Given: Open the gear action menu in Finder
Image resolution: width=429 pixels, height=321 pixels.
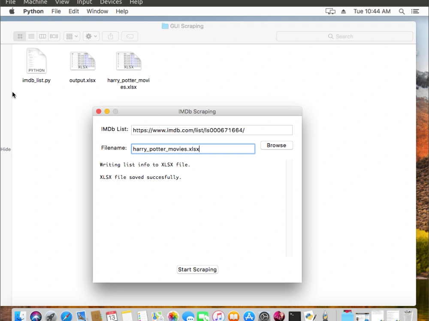Looking at the screenshot, I should (91, 36).
